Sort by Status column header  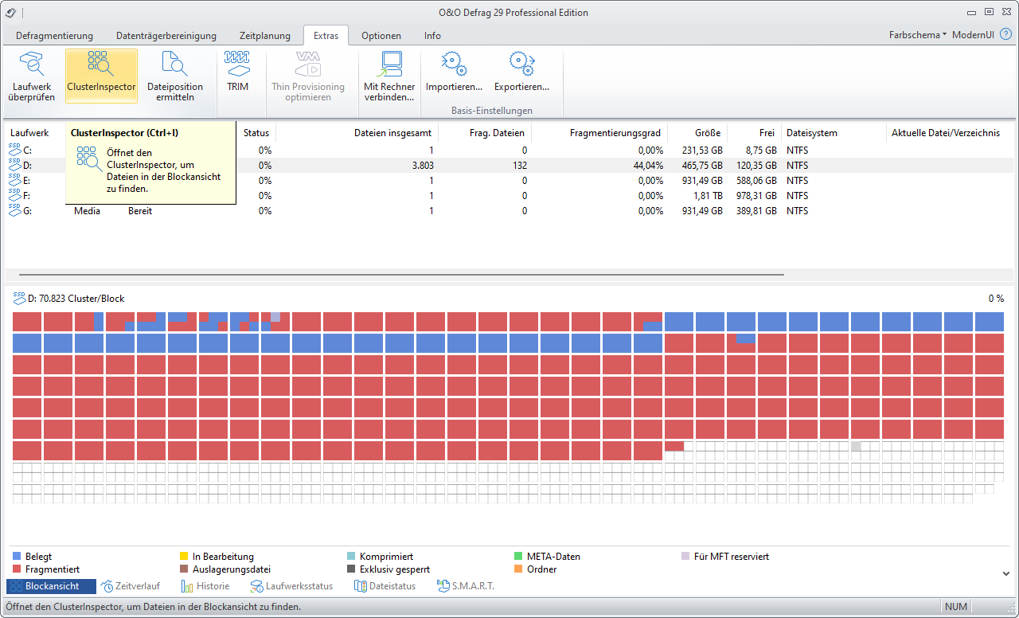coord(256,133)
